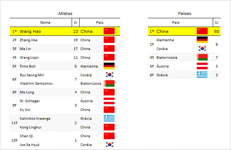Select the Nome column header

coord(45,23)
